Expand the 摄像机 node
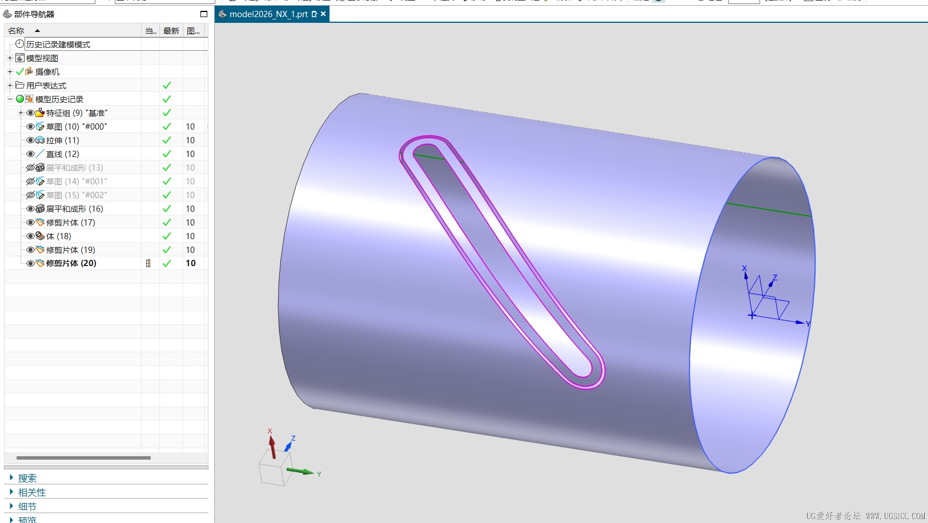The image size is (928, 523). tap(10, 71)
